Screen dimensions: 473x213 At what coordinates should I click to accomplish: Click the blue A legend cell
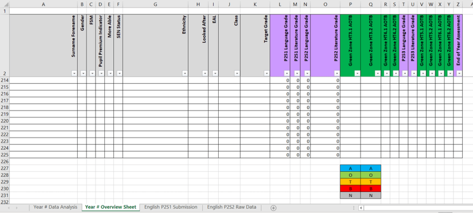350,168
